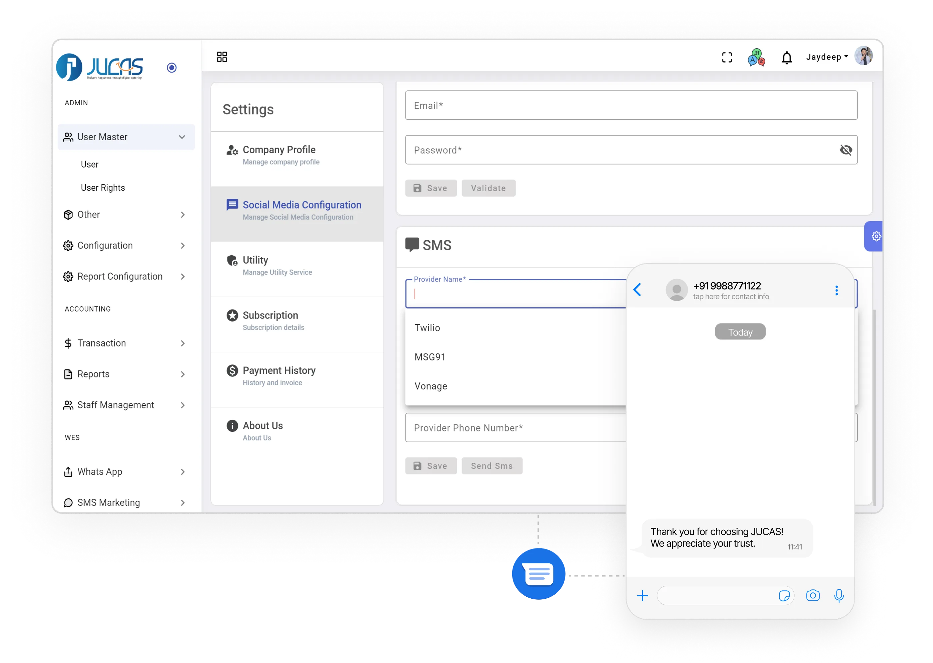933x663 pixels.
Task: Collapse the User Master section
Action: point(182,137)
